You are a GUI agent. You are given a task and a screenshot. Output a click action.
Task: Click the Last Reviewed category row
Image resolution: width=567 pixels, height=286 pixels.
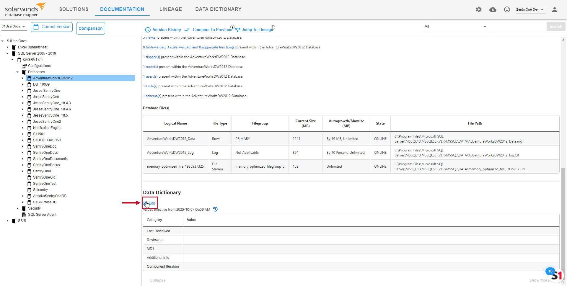[351, 231]
